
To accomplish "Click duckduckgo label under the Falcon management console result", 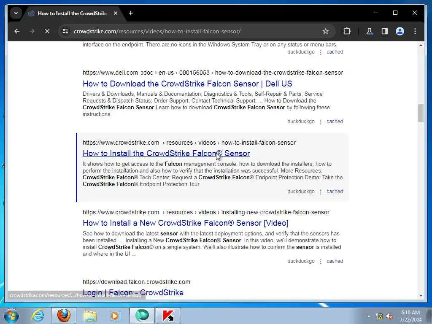I will click(x=301, y=192).
